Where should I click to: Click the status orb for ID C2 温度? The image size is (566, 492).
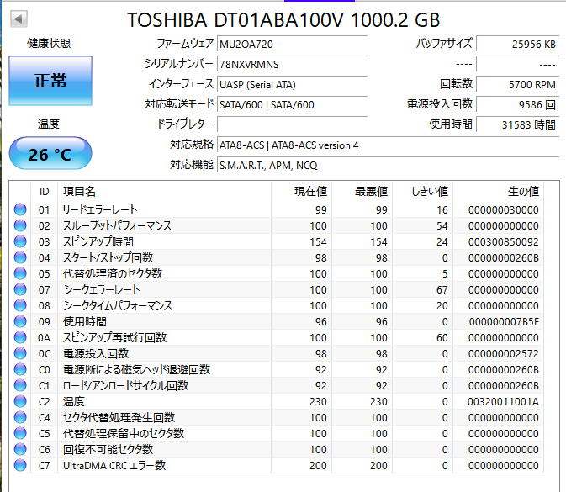point(20,401)
